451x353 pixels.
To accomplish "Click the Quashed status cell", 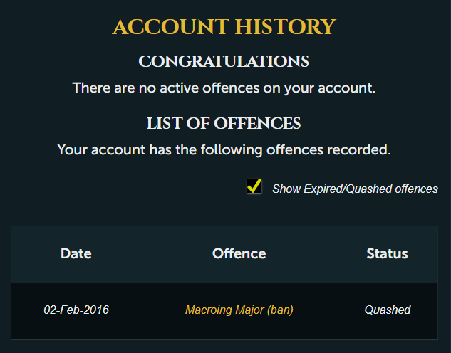I will click(387, 310).
